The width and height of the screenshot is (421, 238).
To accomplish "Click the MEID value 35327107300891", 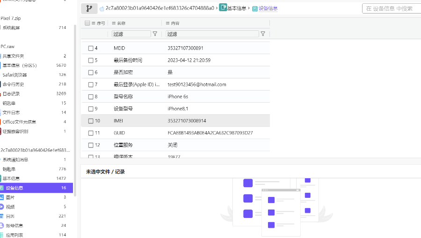I will pos(186,48).
